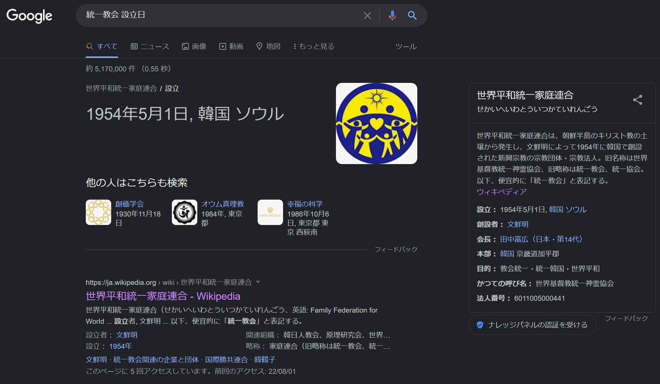The height and width of the screenshot is (384, 660).
Task: Click the result count 約 5,170,000 件
Action: click(x=111, y=69)
